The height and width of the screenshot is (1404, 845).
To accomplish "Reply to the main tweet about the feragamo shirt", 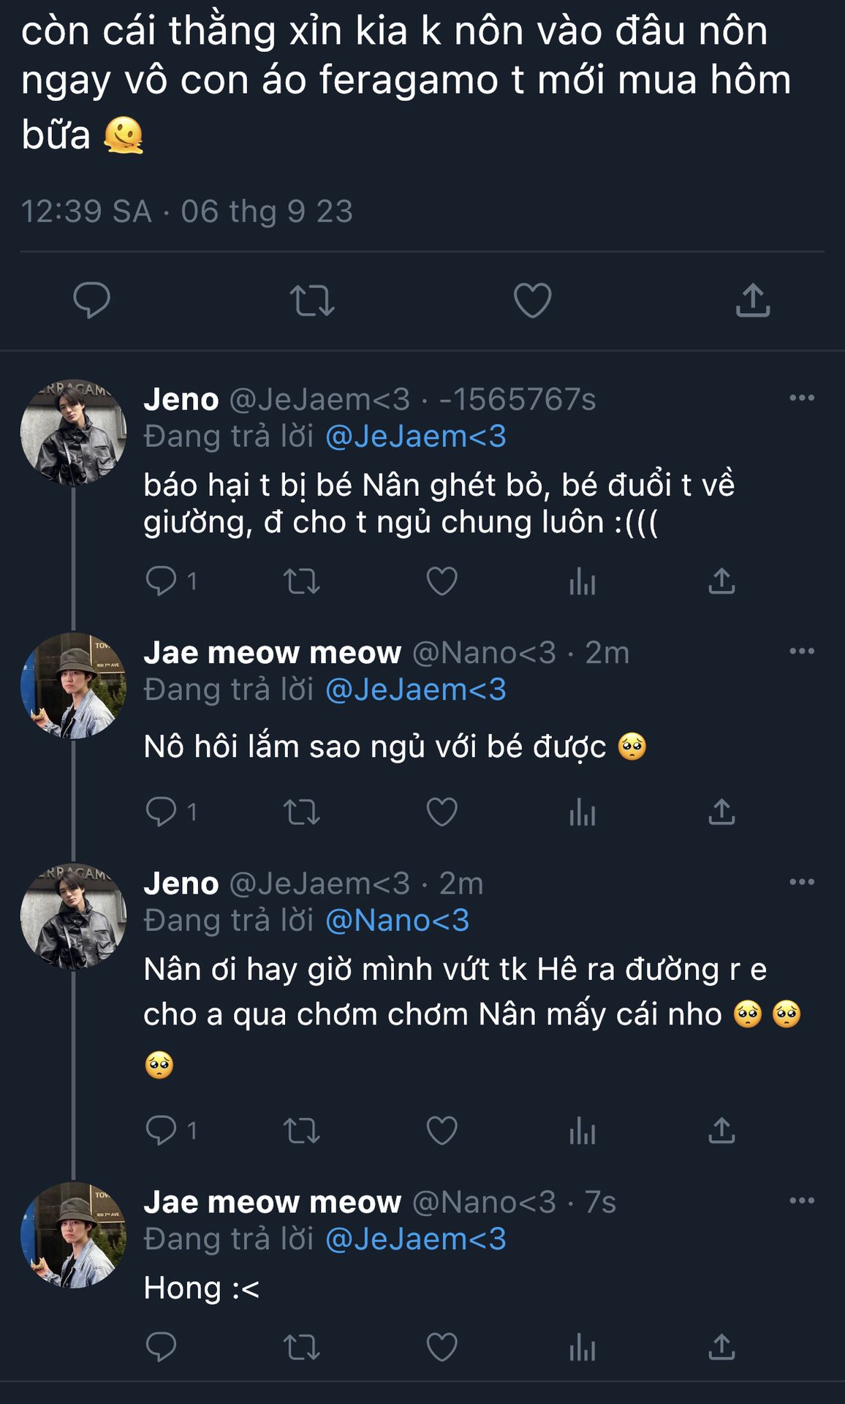I will click(92, 300).
